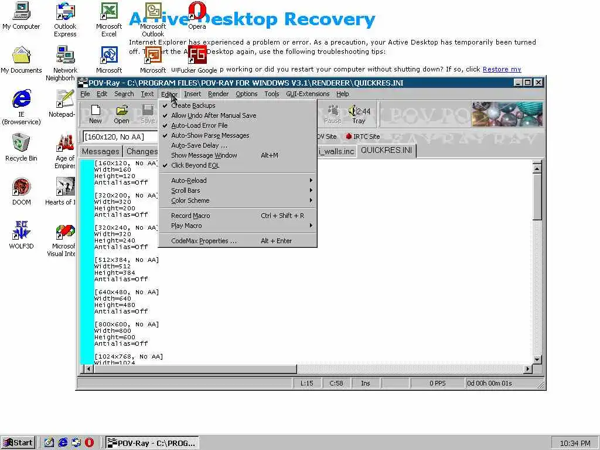Screen dimensions: 600x450
Task: Click Internet Explorer quick launch icon
Action: 63,442
